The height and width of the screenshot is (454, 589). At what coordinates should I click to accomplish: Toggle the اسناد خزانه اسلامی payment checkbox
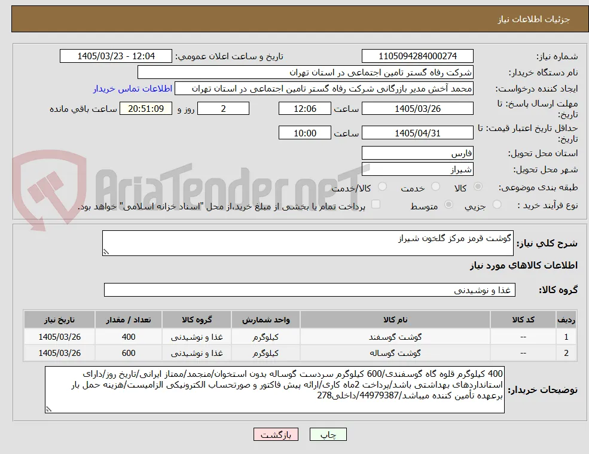tap(376, 205)
